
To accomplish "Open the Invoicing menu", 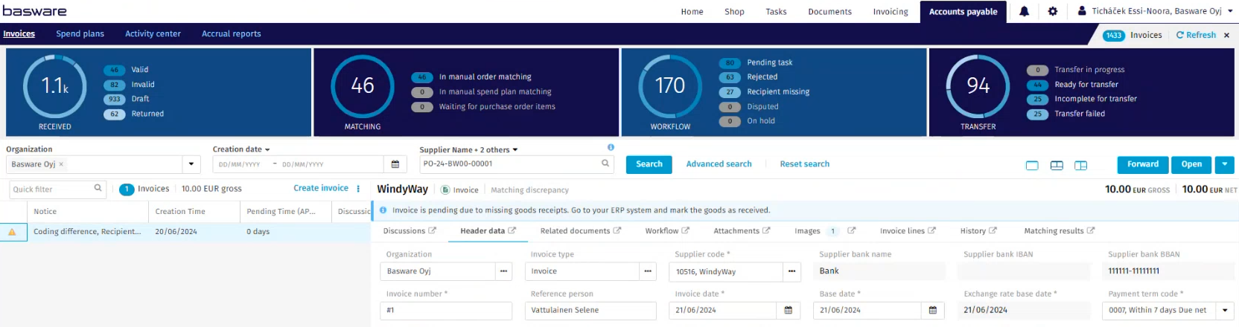I will point(891,11).
